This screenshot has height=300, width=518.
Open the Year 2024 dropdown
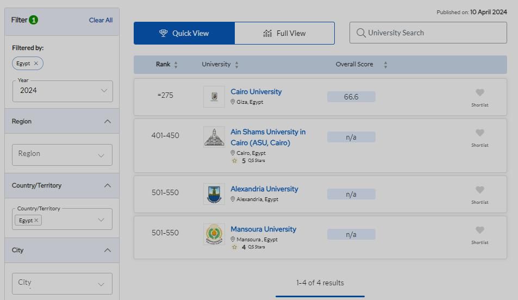coord(63,91)
